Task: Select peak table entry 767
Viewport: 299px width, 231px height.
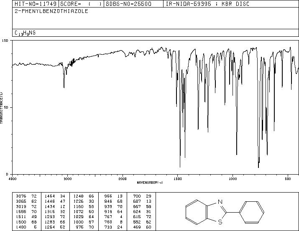Action: (x=112, y=217)
